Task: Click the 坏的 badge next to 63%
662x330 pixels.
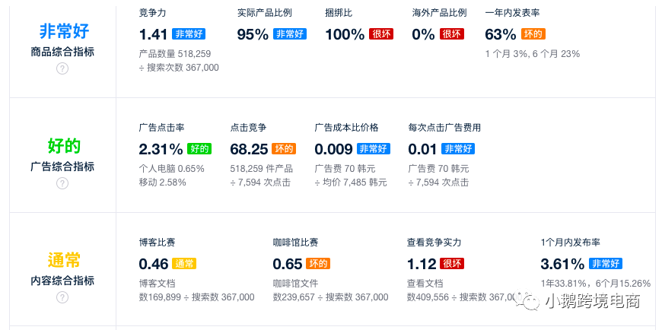Action: [x=533, y=34]
